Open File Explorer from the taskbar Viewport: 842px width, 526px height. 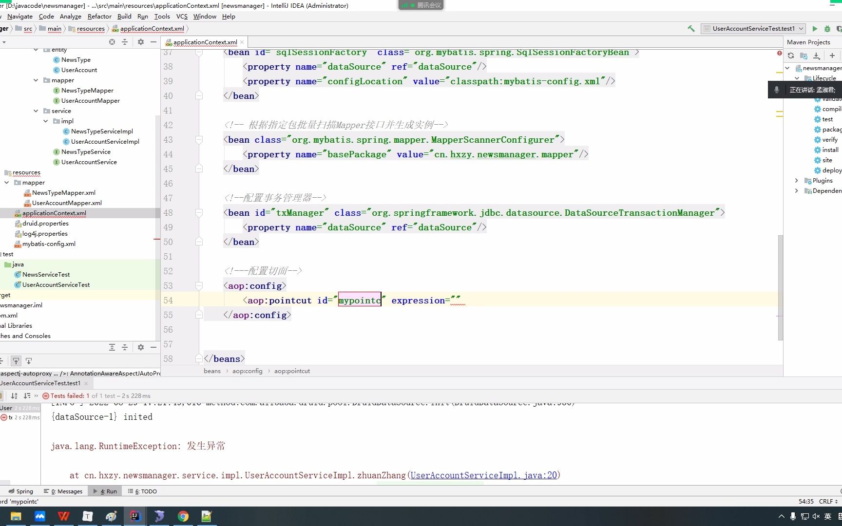click(x=16, y=516)
